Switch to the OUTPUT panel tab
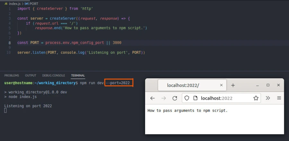The width and height of the screenshot is (289, 141). [31, 75]
